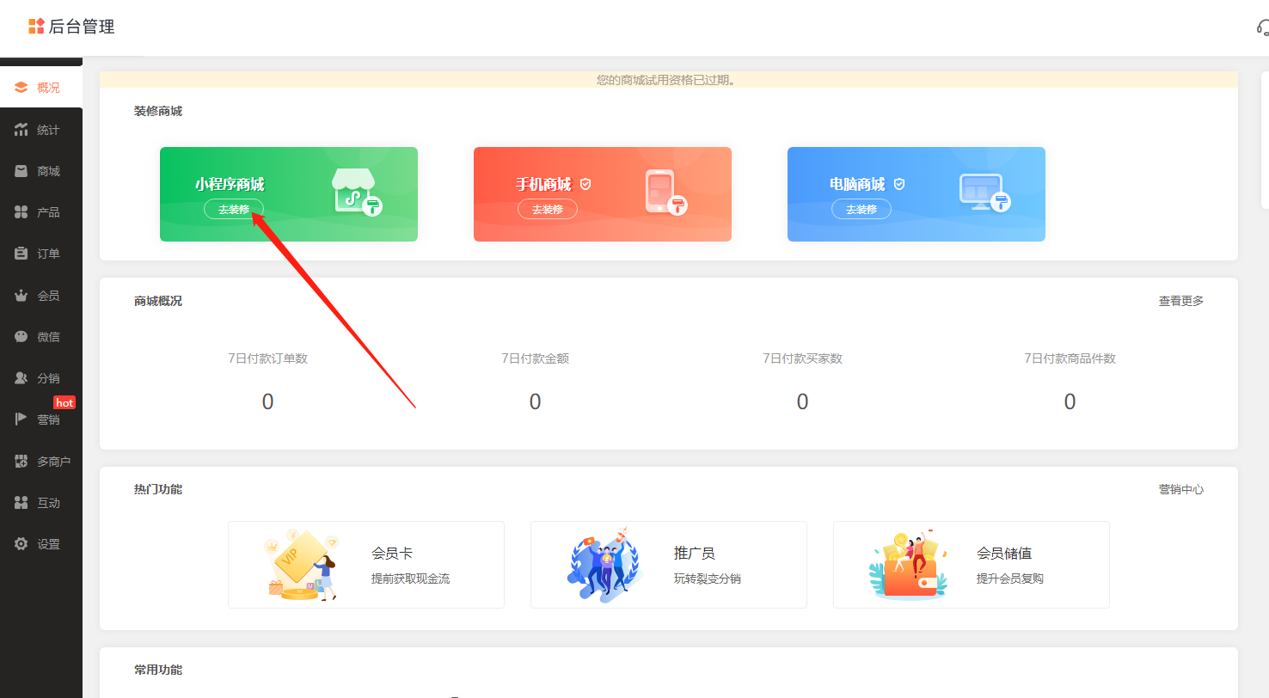
Task: Open the 会员 (Members) sidebar icon
Action: pyautogui.click(x=40, y=295)
